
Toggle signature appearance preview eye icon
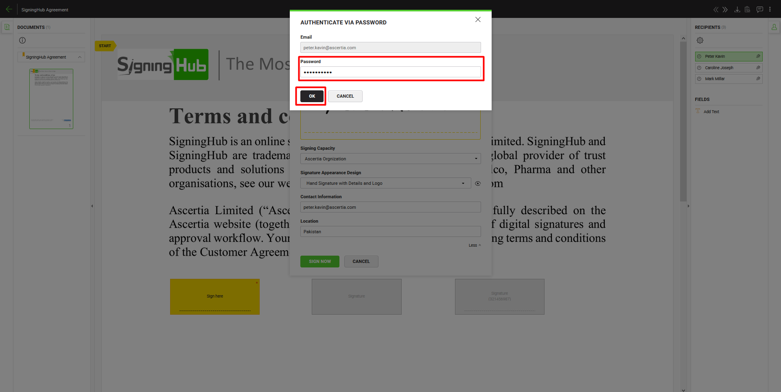coord(478,184)
